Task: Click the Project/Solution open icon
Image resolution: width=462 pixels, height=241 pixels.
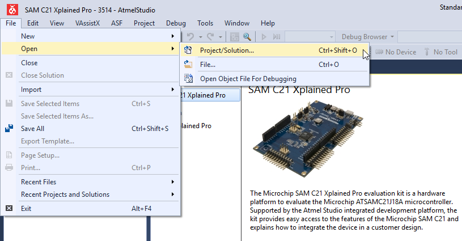Action: (188, 50)
